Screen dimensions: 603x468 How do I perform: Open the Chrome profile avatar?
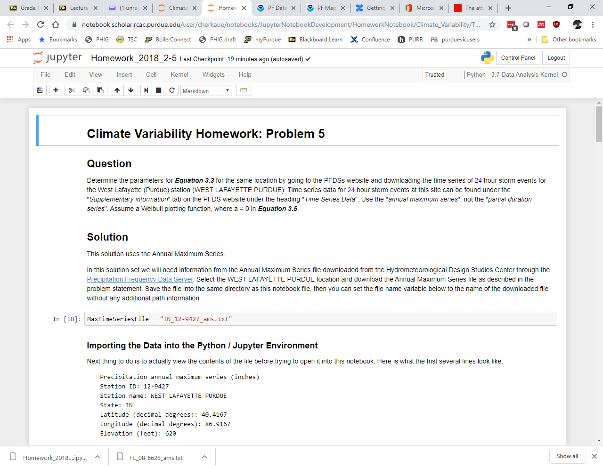tap(578, 24)
